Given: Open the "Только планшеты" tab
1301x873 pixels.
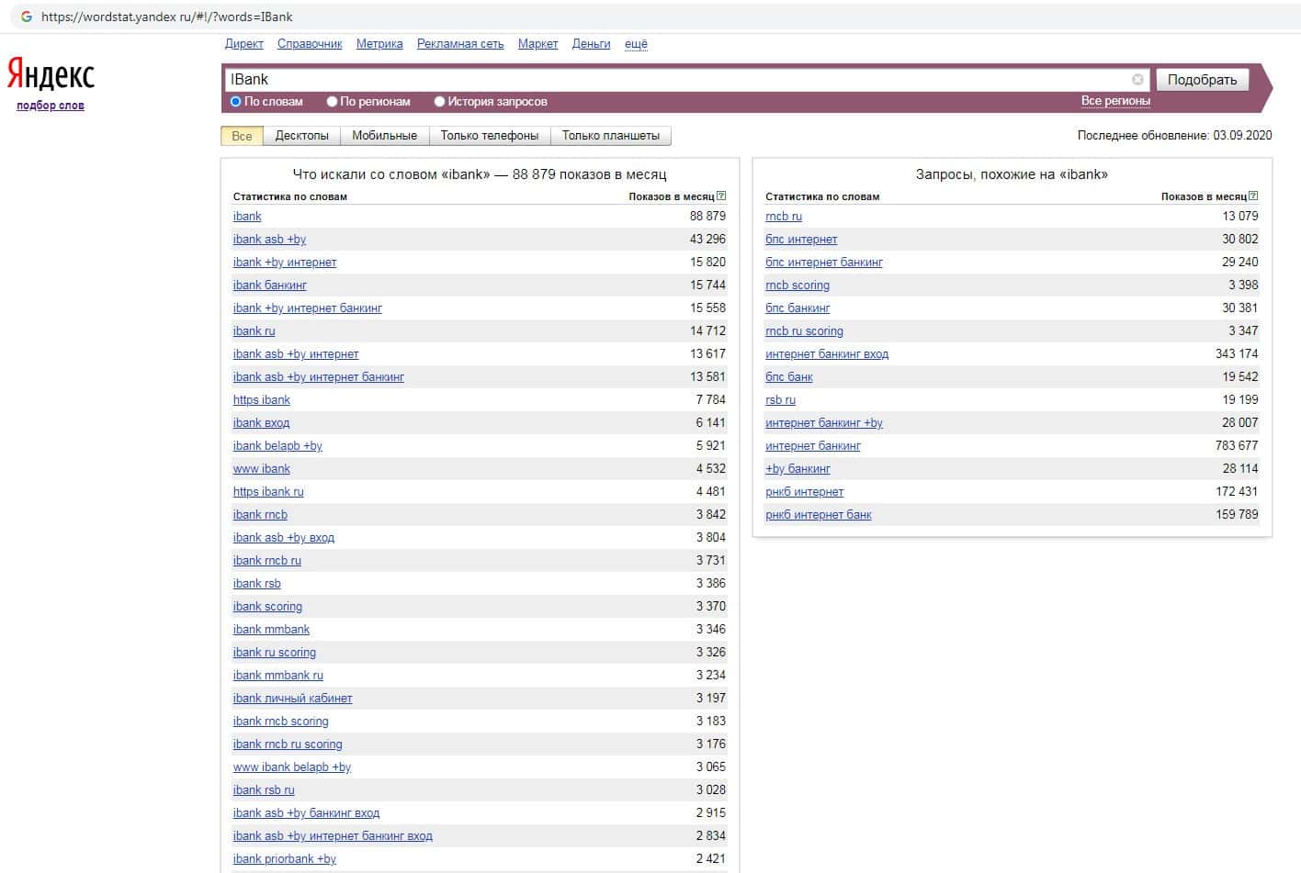Looking at the screenshot, I should tap(610, 136).
